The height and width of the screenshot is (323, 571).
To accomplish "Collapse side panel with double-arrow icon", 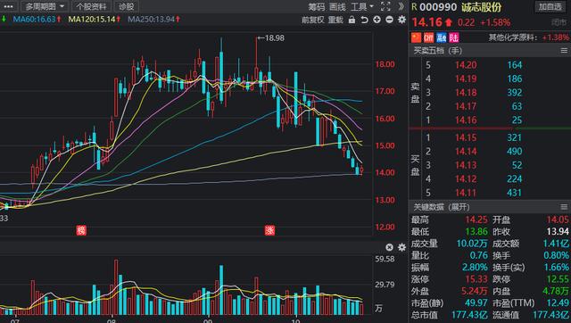I will pos(401,6).
